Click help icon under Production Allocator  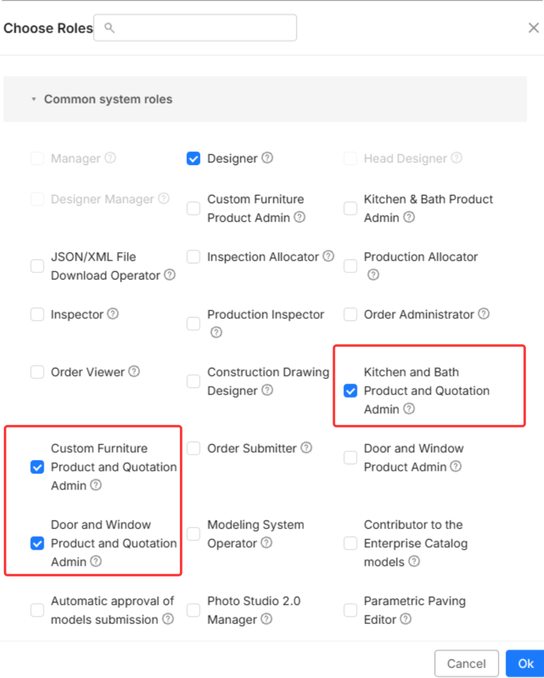coord(373,275)
